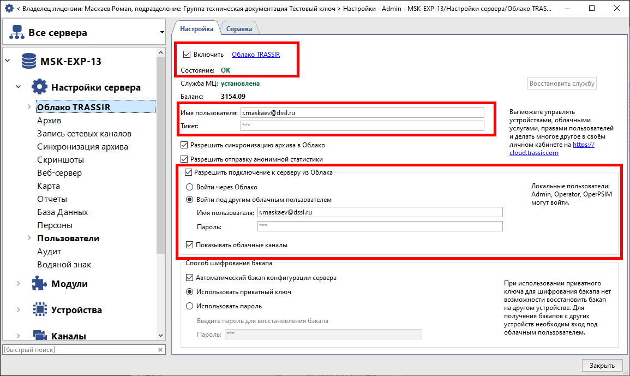Click the balance value 3154.09
Image resolution: width=630 pixels, height=376 pixels.
click(233, 97)
